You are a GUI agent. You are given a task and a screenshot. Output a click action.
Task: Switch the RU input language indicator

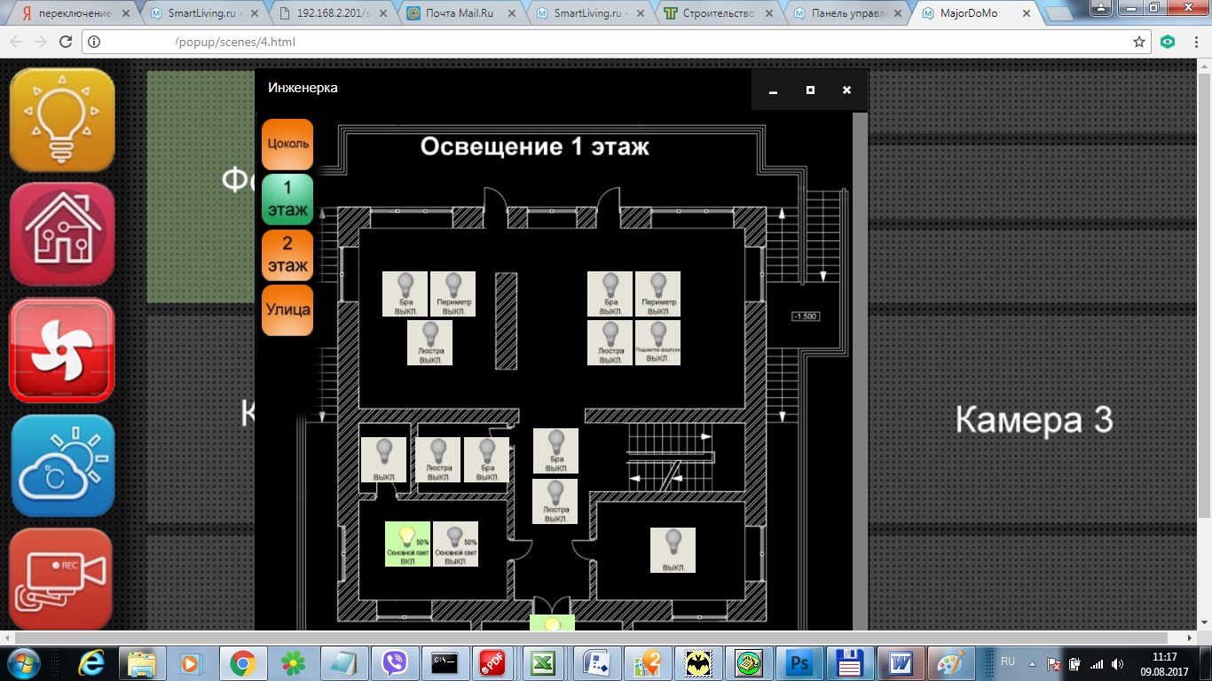[1008, 662]
